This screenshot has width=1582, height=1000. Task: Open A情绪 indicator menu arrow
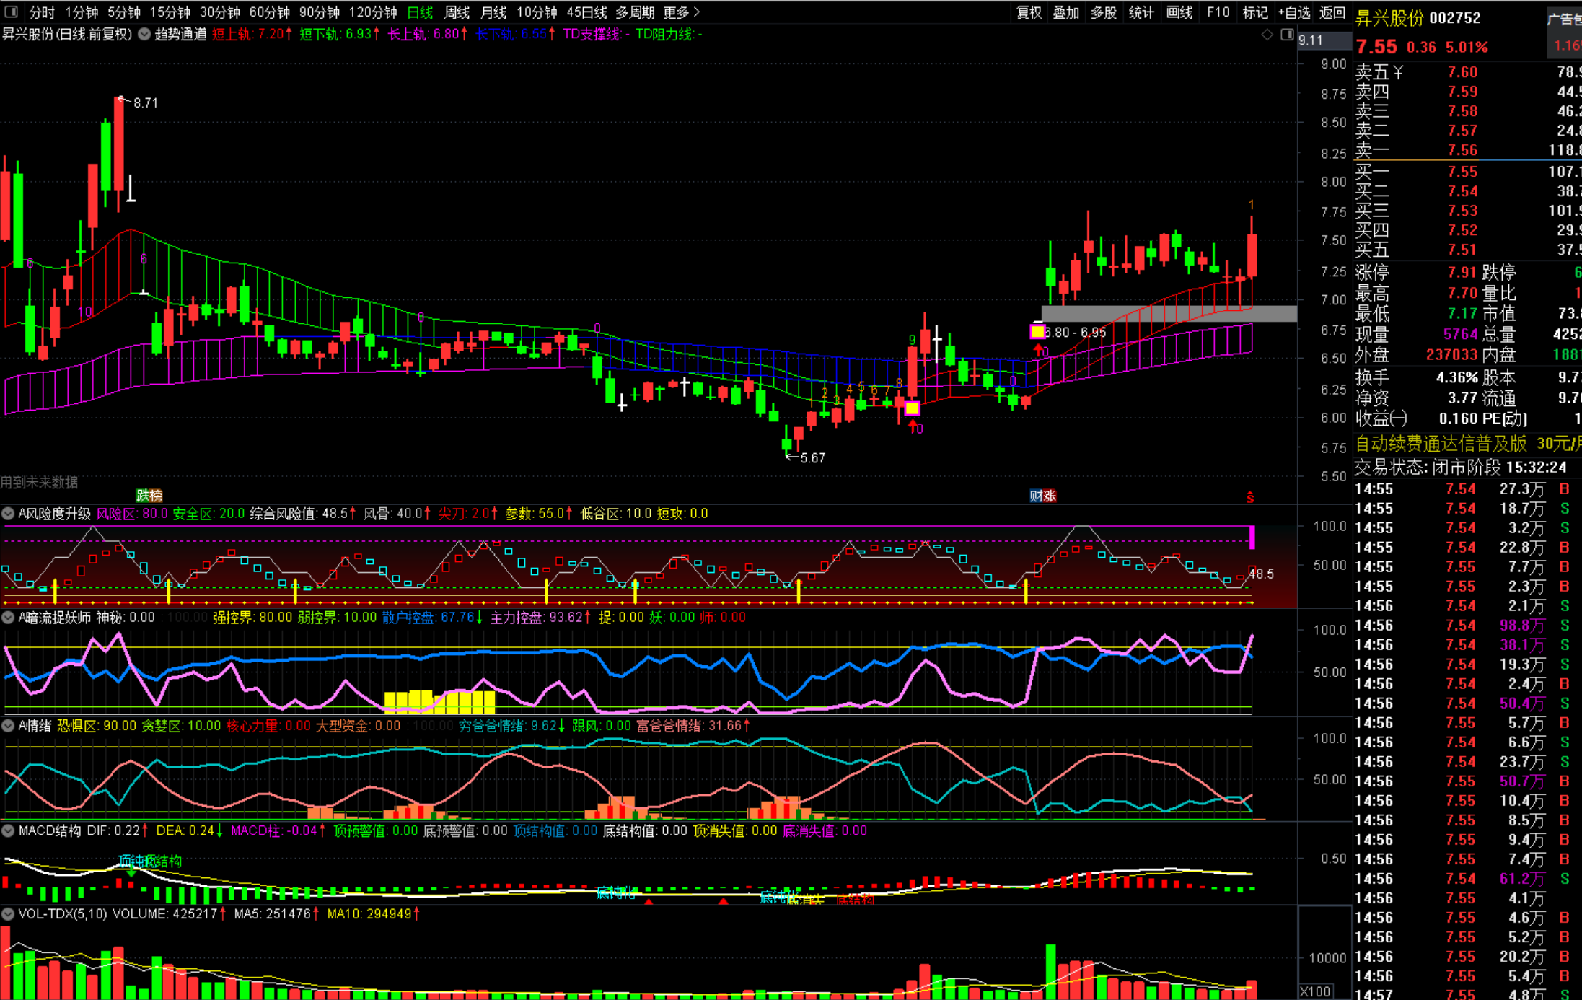[8, 726]
